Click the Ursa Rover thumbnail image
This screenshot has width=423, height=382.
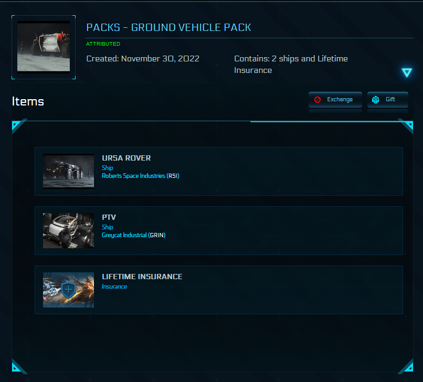68,171
